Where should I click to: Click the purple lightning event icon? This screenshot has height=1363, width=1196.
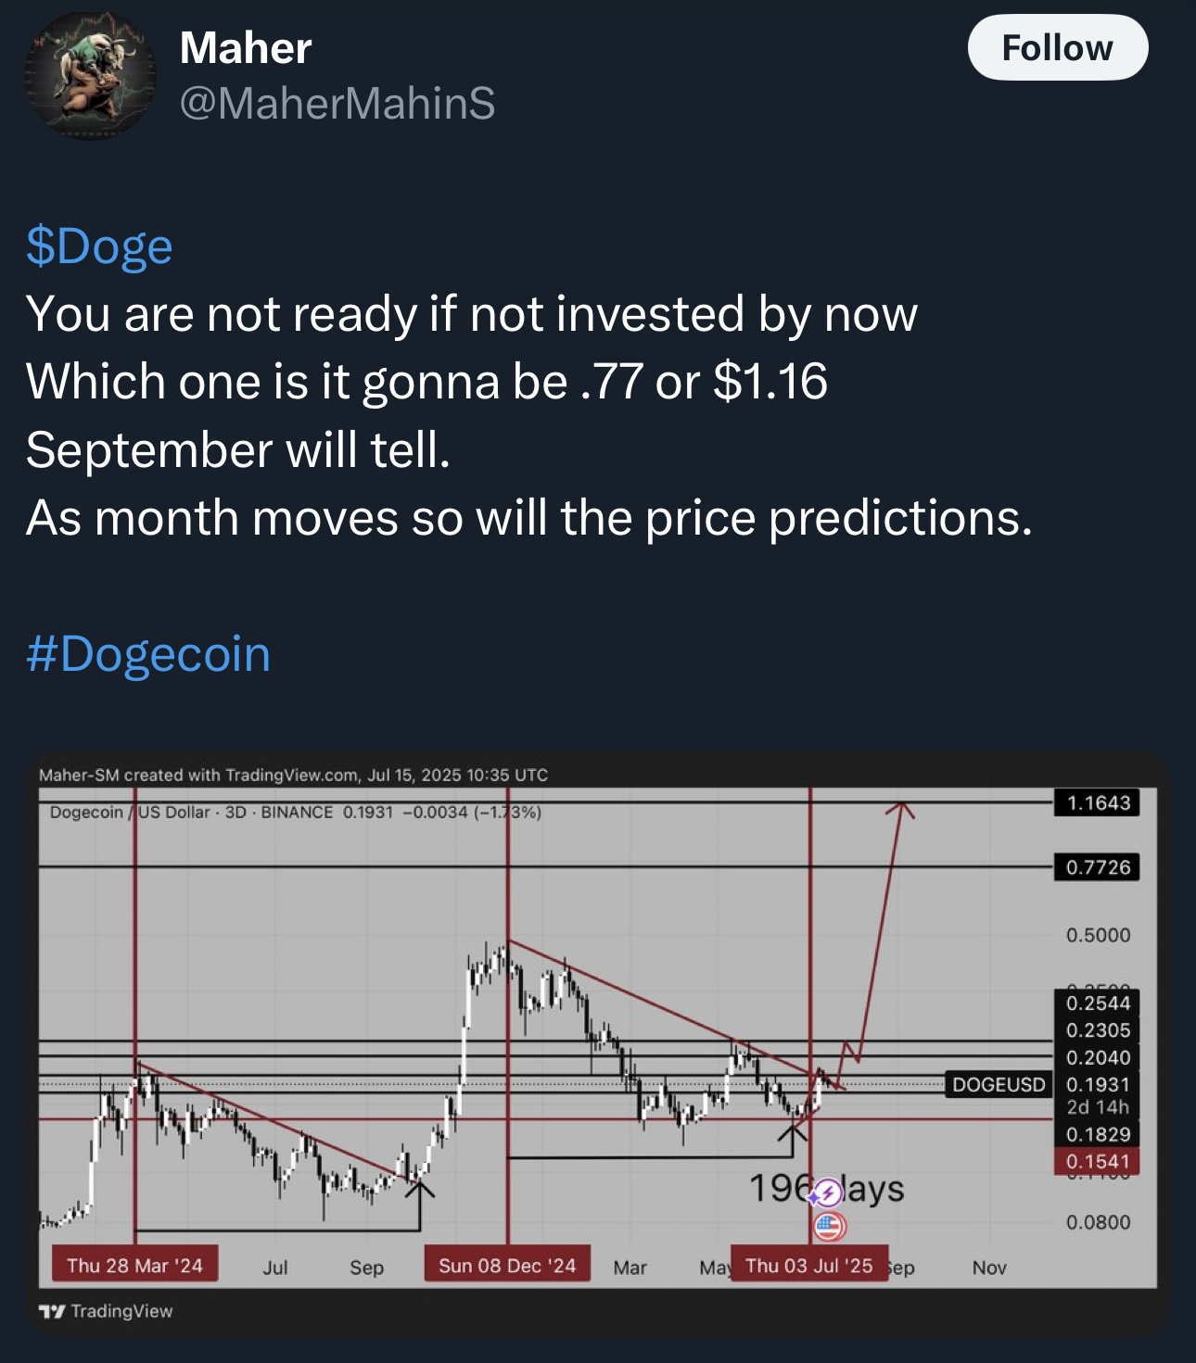826,1193
